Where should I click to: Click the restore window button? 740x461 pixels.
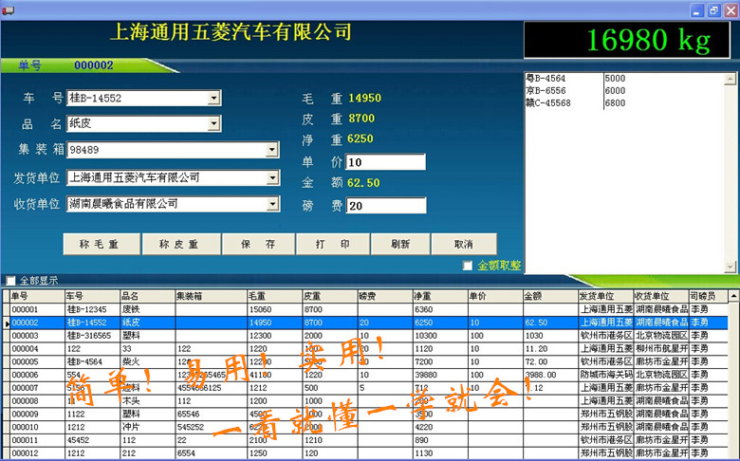pyautogui.click(x=714, y=10)
